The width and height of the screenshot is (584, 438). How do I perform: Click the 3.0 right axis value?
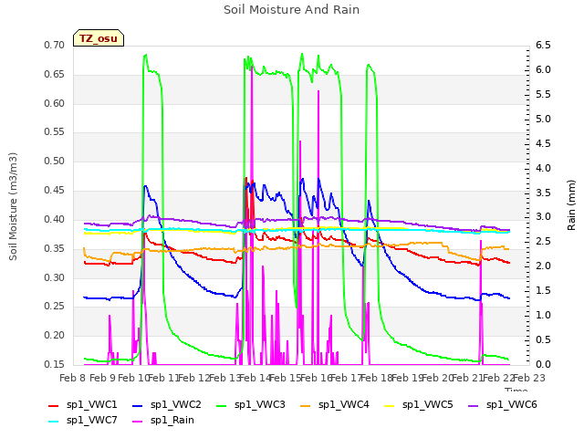[543, 217]
